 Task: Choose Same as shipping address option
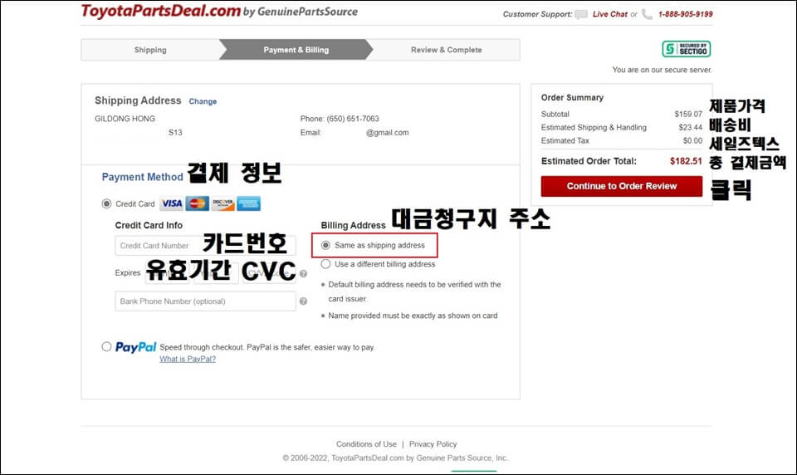tap(325, 245)
